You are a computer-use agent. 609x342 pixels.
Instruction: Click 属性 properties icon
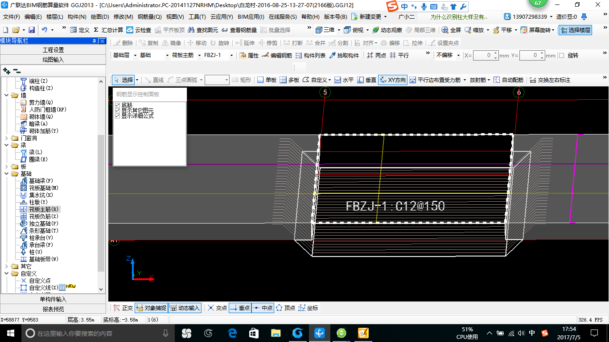point(243,55)
